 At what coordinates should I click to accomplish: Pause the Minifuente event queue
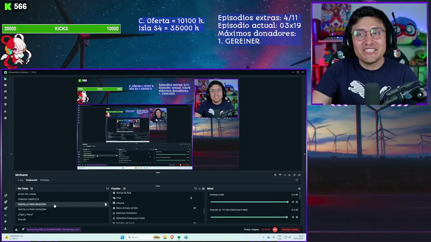point(285,175)
